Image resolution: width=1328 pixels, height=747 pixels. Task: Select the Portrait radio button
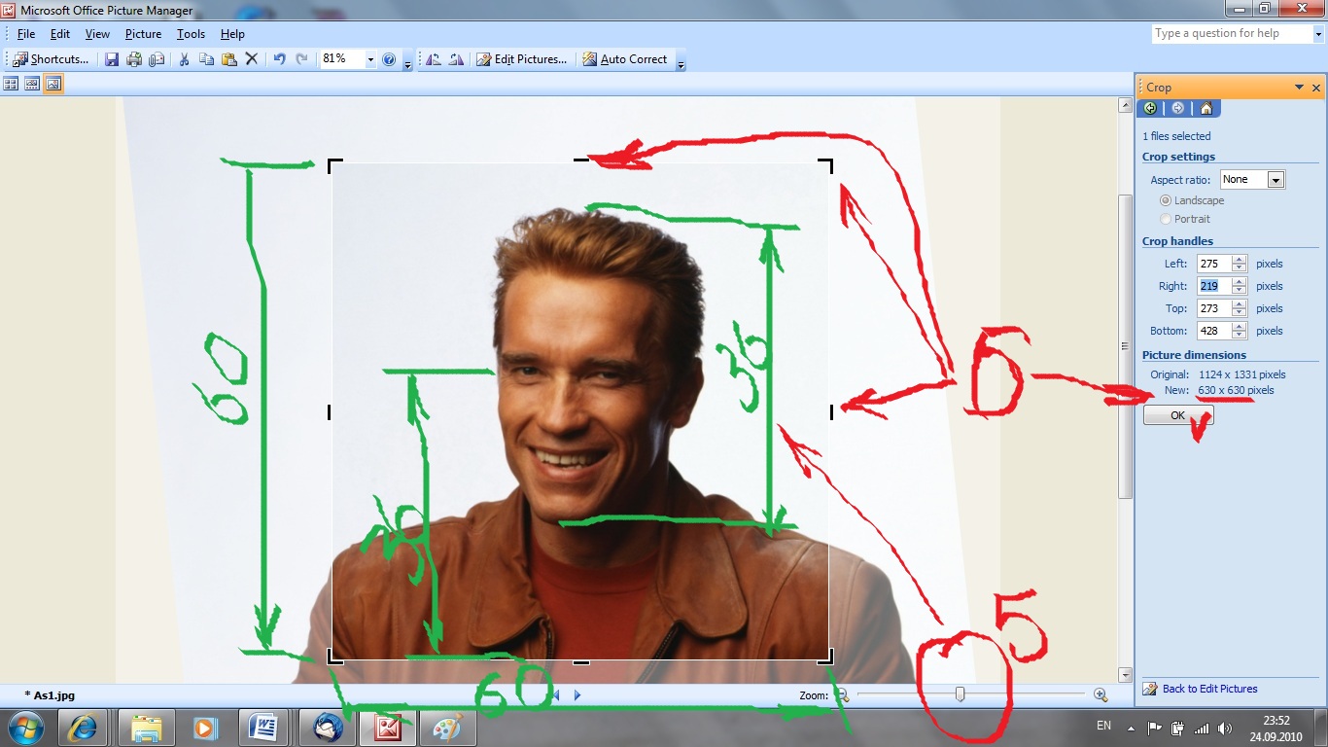pos(1166,219)
